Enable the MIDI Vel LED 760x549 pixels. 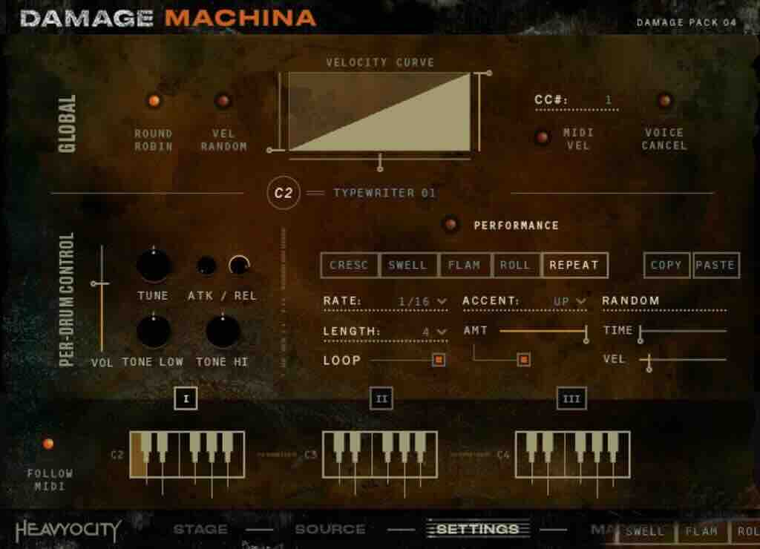[x=543, y=137]
